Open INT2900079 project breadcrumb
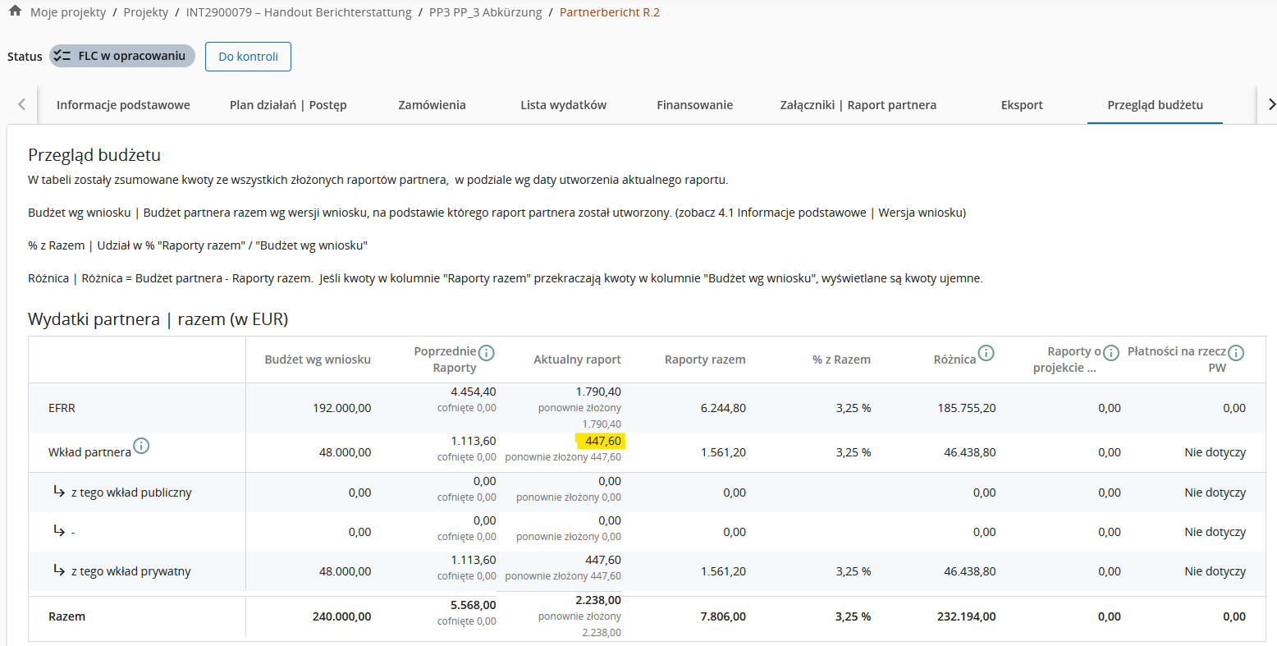Viewport: 1277px width, 646px height. click(x=299, y=12)
